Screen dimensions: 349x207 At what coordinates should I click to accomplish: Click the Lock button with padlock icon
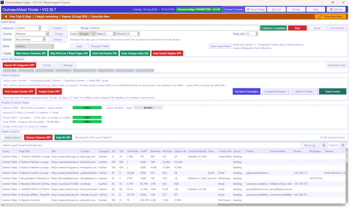pyautogui.click(x=276, y=9)
